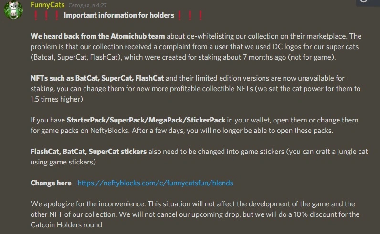
Task: Open the neftyblocks.com funnycatsfun blends link
Action: pyautogui.click(x=155, y=183)
